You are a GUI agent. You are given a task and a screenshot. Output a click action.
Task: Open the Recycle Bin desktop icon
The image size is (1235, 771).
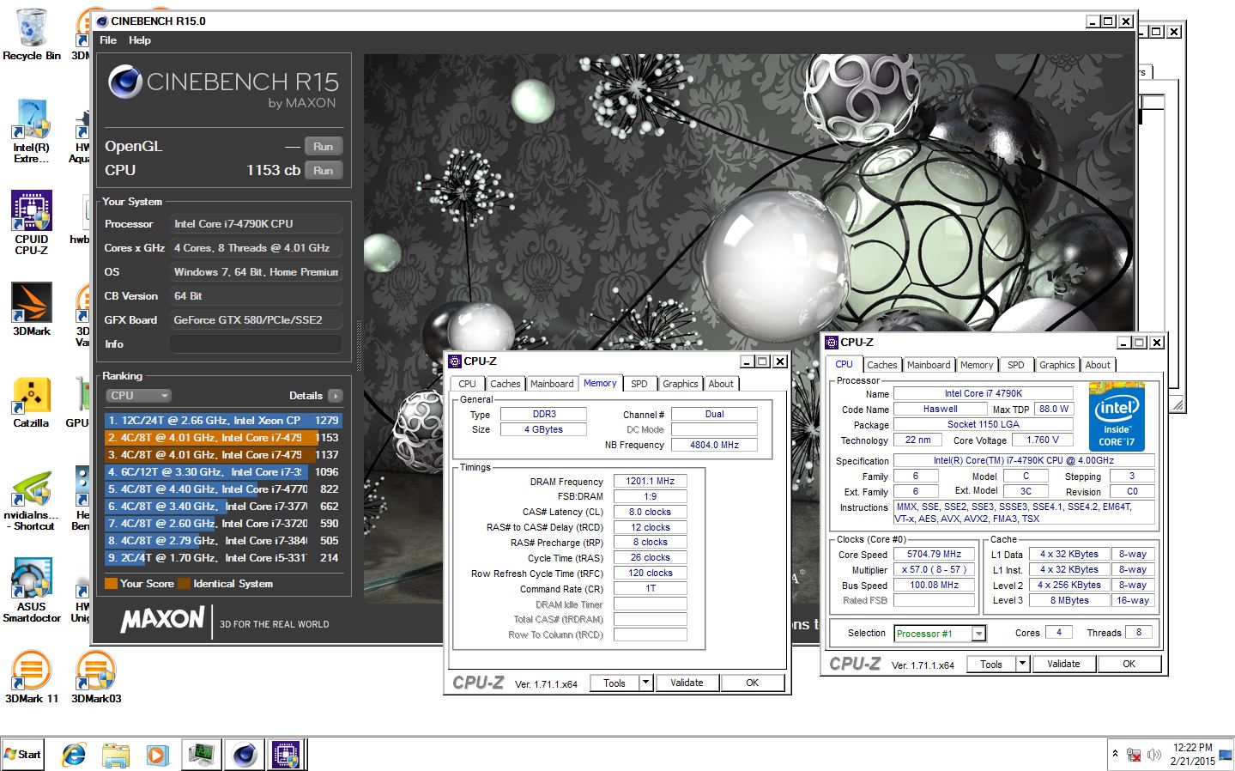32,34
